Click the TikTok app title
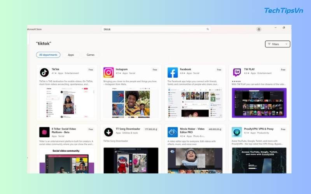This screenshot has width=311, height=194. (x=55, y=69)
